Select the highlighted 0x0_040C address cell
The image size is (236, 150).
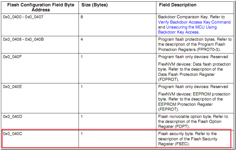point(12,134)
